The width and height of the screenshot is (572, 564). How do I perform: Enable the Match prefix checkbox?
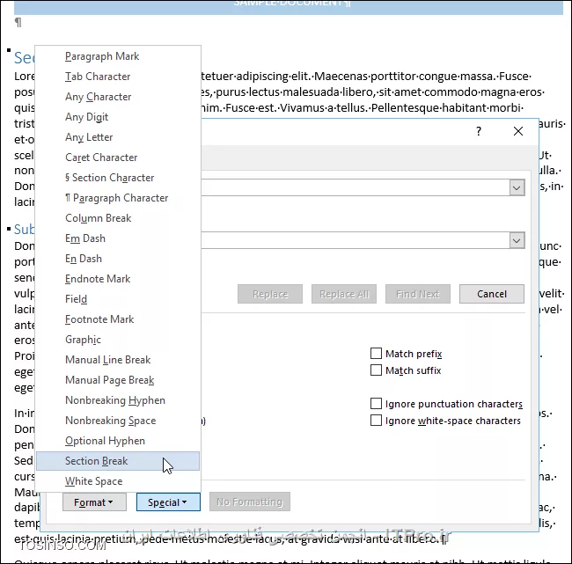(x=376, y=354)
